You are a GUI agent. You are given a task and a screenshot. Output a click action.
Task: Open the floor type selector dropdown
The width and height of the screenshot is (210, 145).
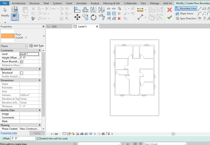(44, 36)
